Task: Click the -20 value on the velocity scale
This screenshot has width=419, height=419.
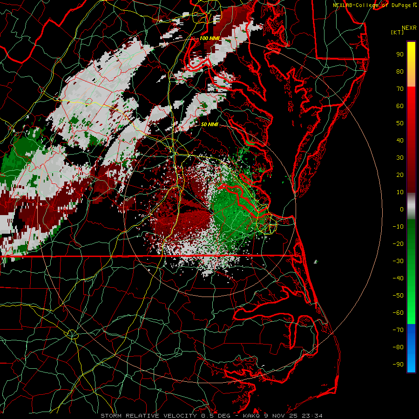Action: [x=398, y=244]
